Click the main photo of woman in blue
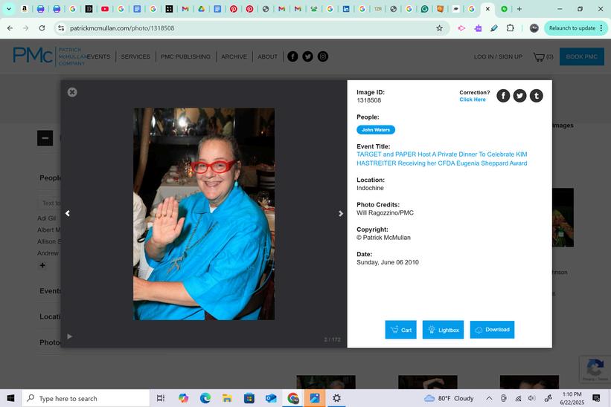 click(x=204, y=214)
